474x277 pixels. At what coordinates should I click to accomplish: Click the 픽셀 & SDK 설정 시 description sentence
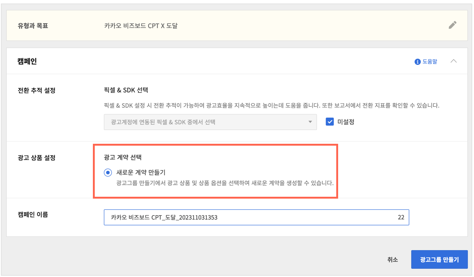[272, 105]
